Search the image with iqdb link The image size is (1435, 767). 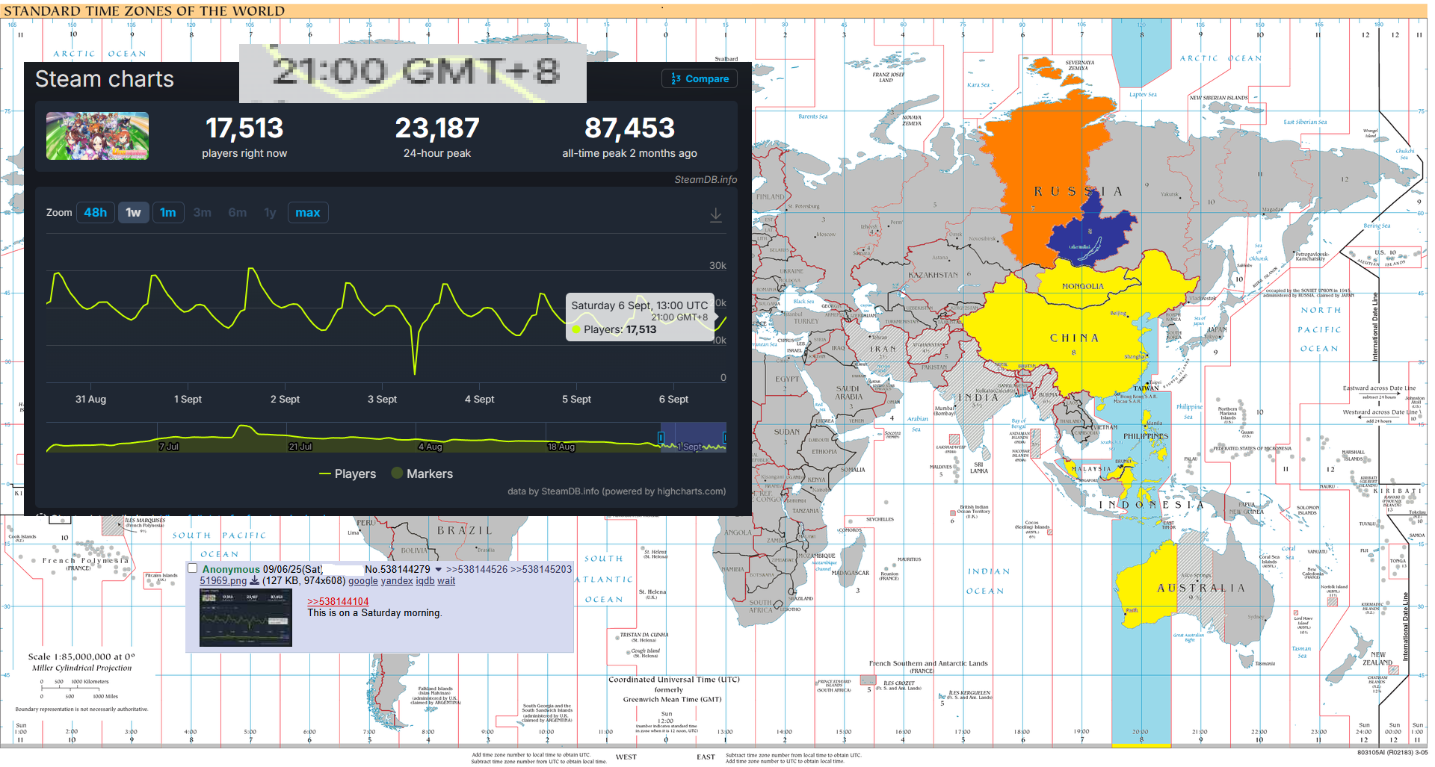point(425,581)
